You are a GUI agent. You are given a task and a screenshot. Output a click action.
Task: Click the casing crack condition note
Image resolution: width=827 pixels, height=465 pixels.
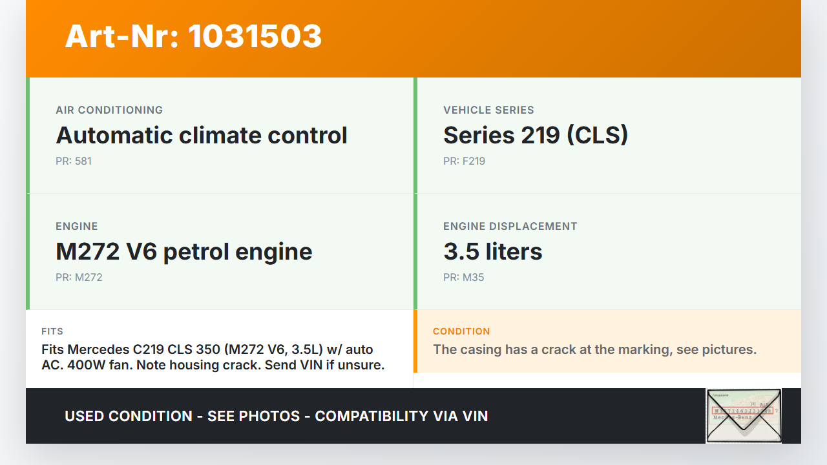(594, 350)
